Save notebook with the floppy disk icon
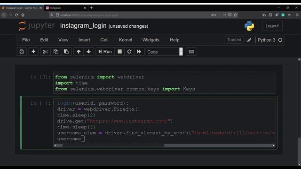 pos(22,52)
